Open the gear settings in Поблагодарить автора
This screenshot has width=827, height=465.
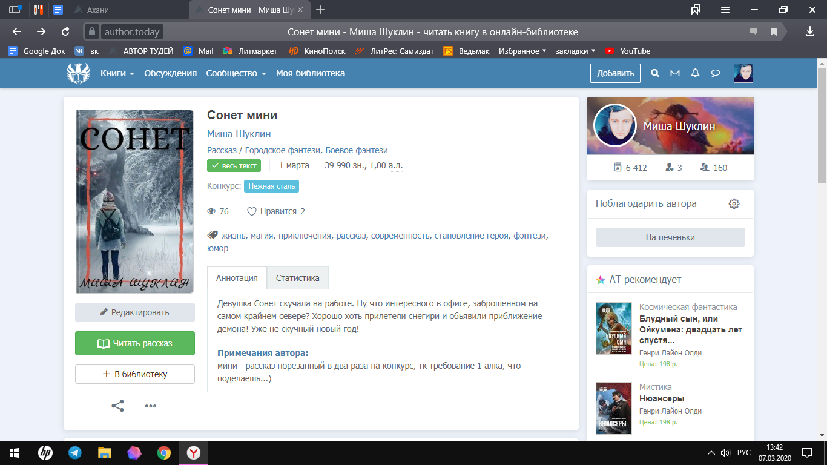(x=734, y=203)
